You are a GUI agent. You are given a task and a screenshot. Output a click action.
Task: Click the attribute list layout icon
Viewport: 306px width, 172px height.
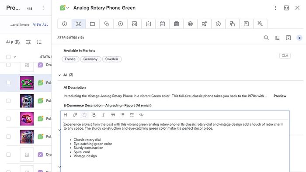(x=277, y=38)
